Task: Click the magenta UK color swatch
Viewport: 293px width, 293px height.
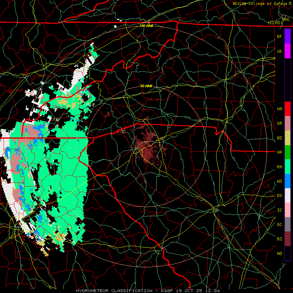Action: 287,51
